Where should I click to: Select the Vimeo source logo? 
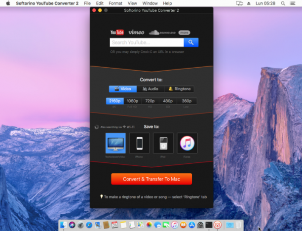[x=136, y=33]
